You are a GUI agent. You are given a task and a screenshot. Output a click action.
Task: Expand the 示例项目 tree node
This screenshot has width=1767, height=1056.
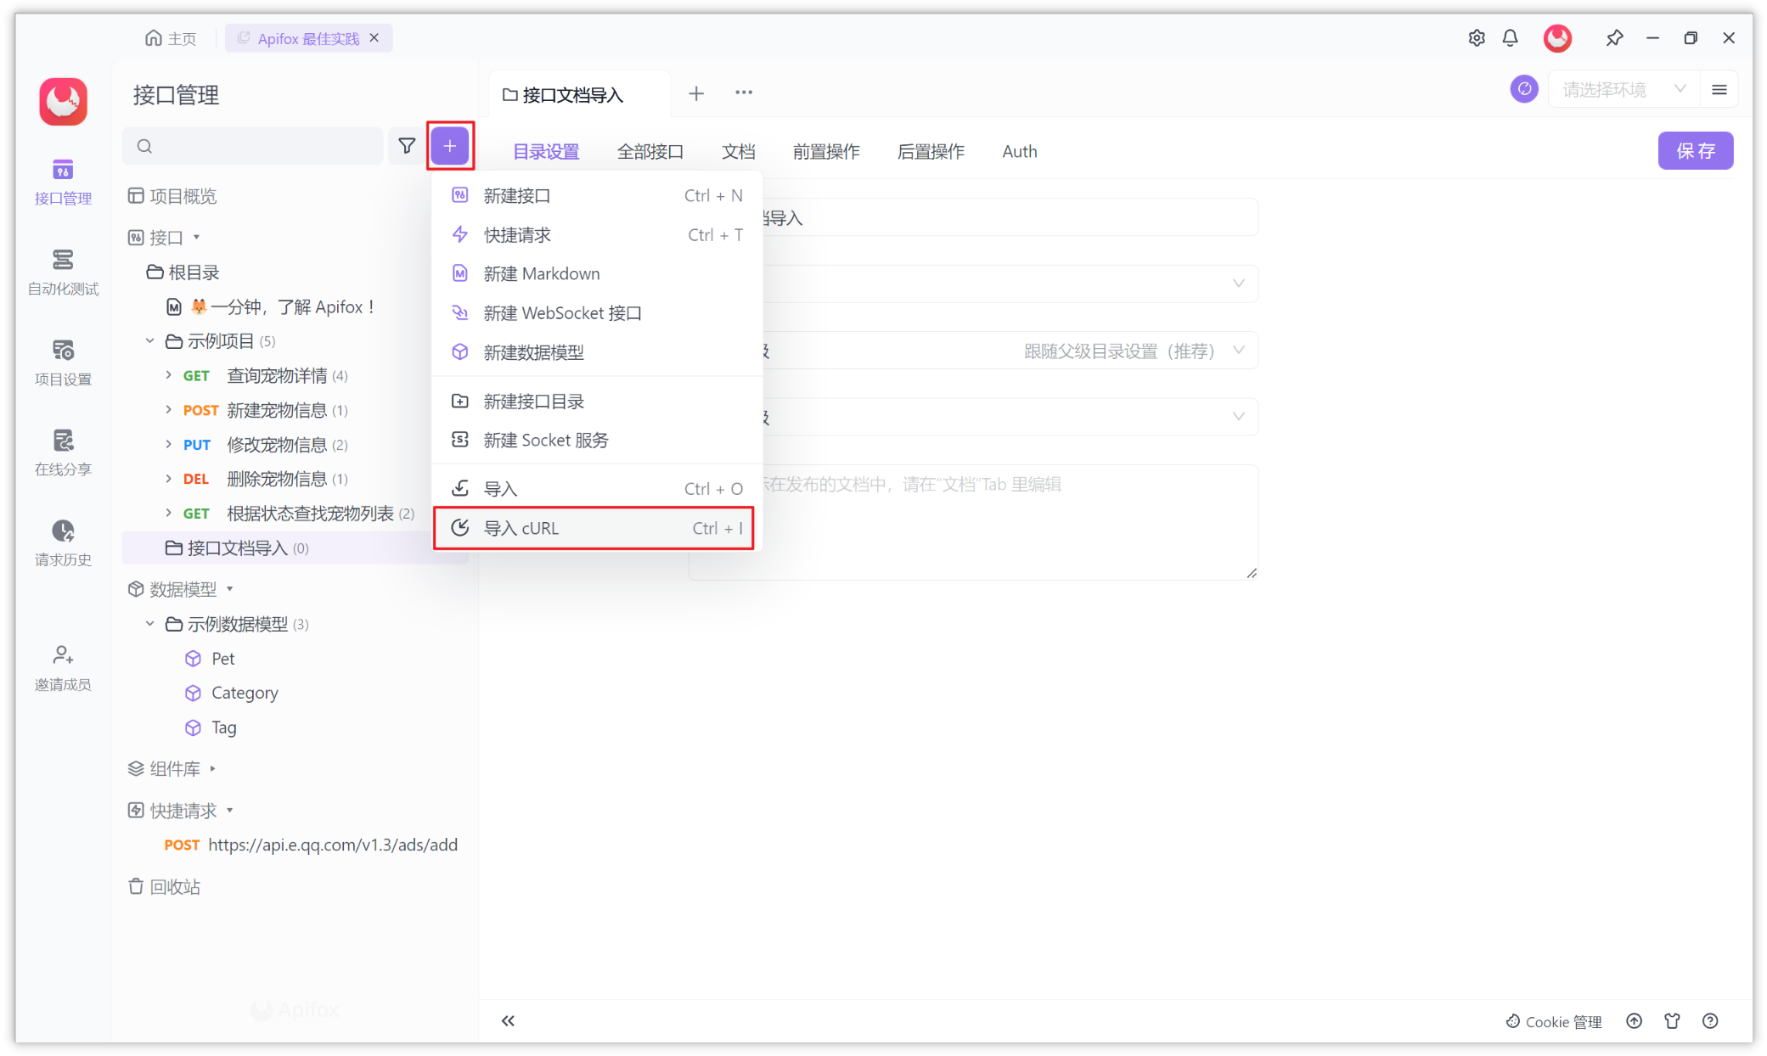[149, 340]
